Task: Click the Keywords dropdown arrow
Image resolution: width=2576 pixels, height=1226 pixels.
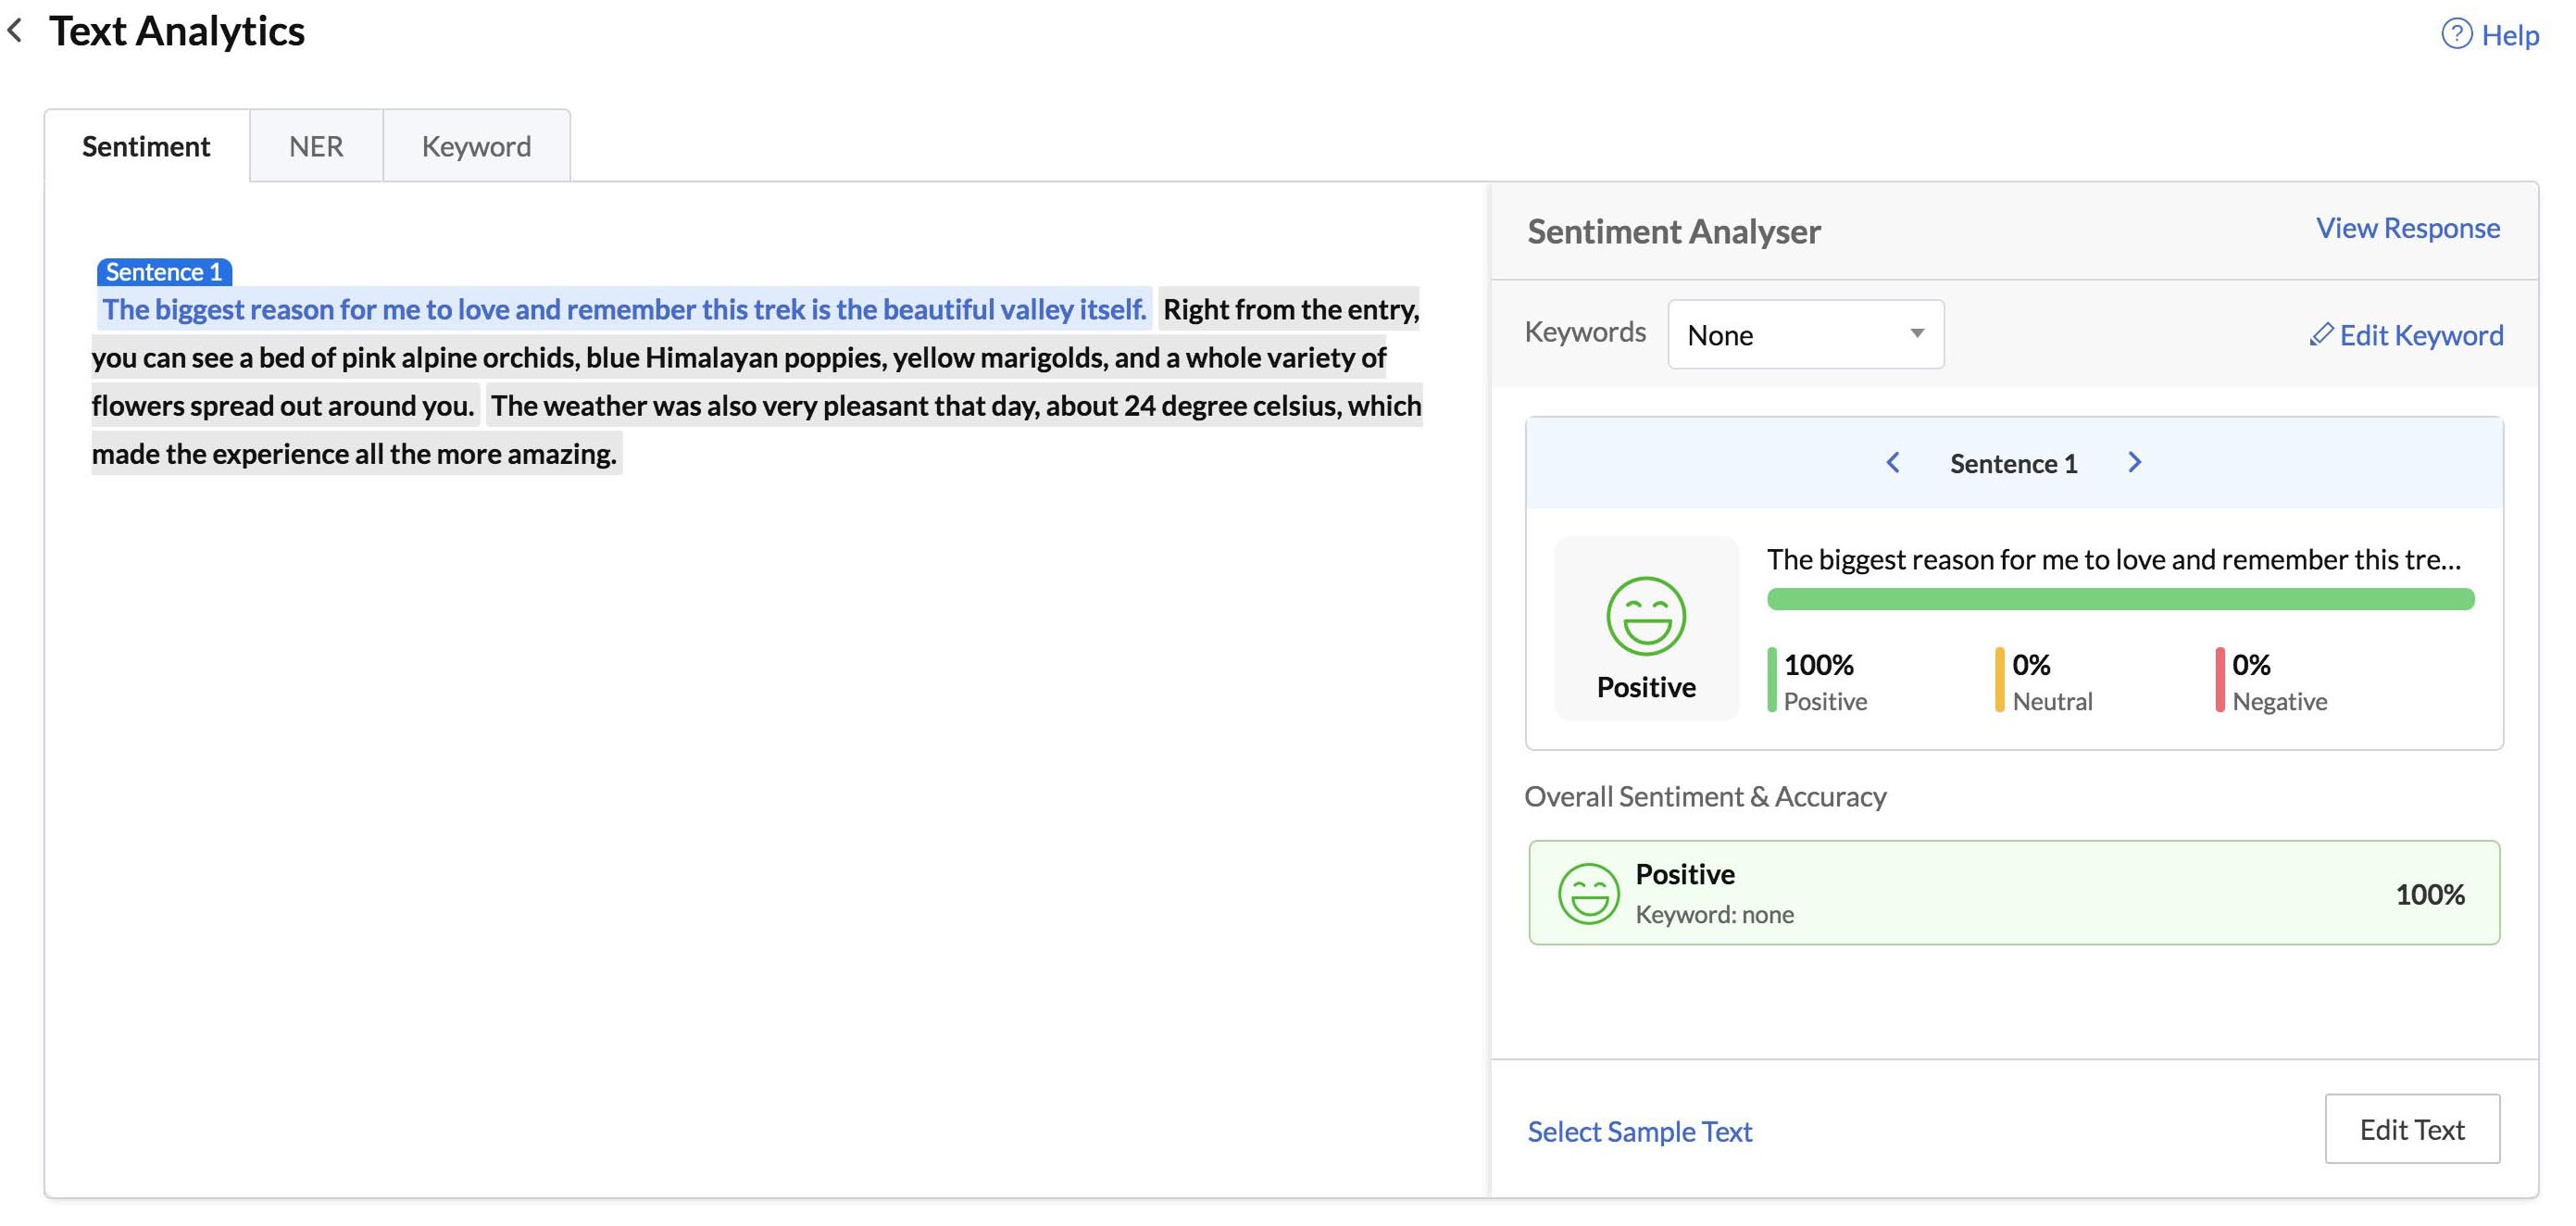Action: pos(1916,333)
